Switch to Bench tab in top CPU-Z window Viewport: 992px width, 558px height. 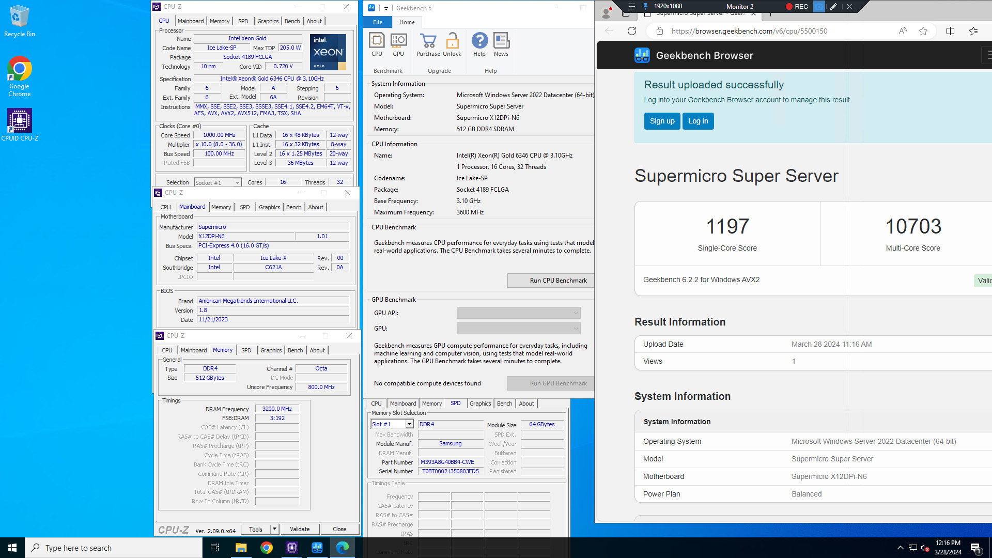pos(292,21)
